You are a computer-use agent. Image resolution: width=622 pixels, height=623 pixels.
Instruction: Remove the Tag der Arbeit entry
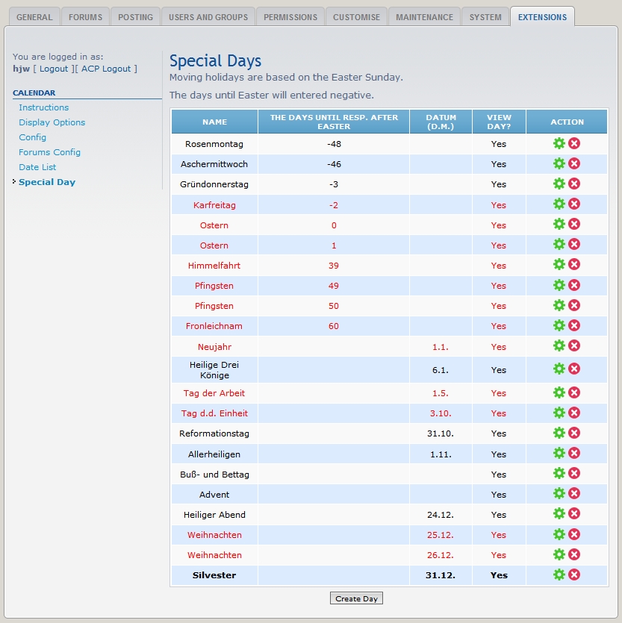coord(574,392)
